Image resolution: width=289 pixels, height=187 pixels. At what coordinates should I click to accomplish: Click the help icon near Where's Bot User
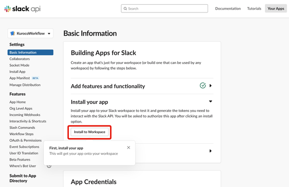[49, 166]
